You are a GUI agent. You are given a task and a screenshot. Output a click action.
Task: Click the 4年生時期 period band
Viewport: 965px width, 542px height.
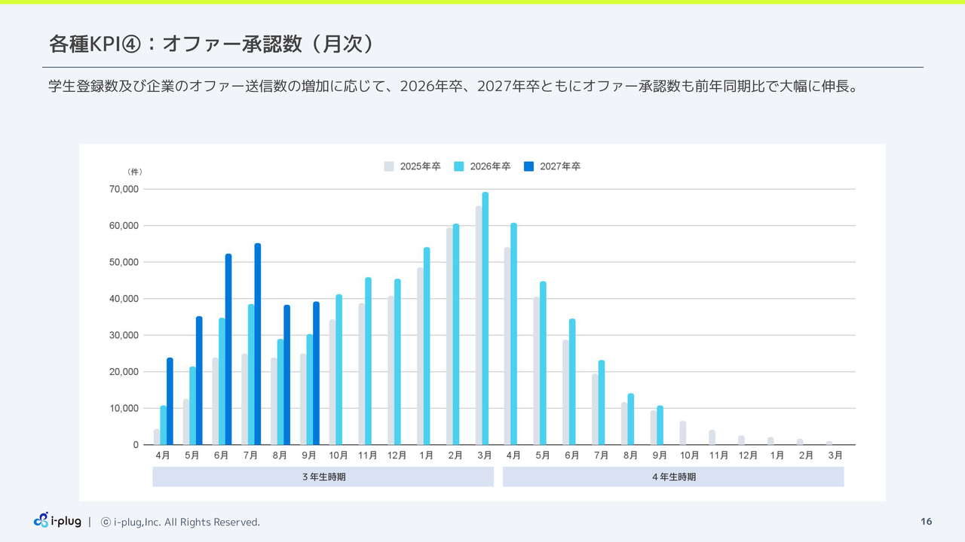coord(673,477)
